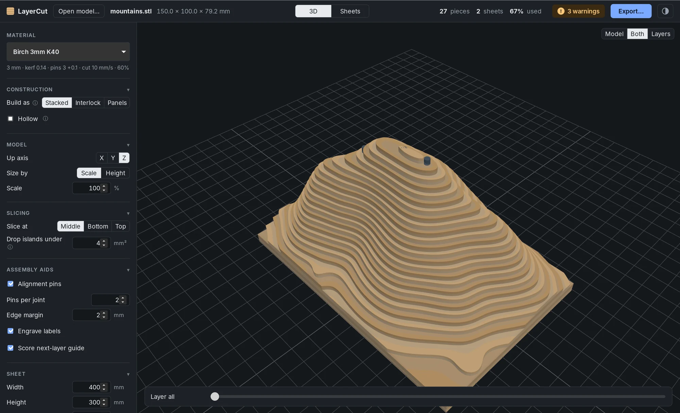Viewport: 680px width, 413px height.
Task: Slice at Bottom option
Action: coord(98,227)
